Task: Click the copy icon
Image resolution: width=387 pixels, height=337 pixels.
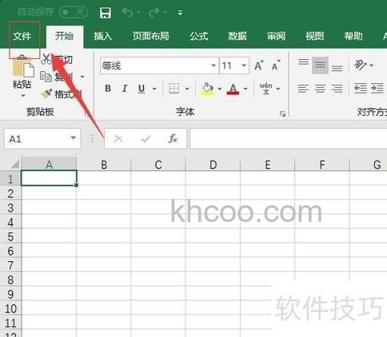Action: pyautogui.click(x=46, y=77)
